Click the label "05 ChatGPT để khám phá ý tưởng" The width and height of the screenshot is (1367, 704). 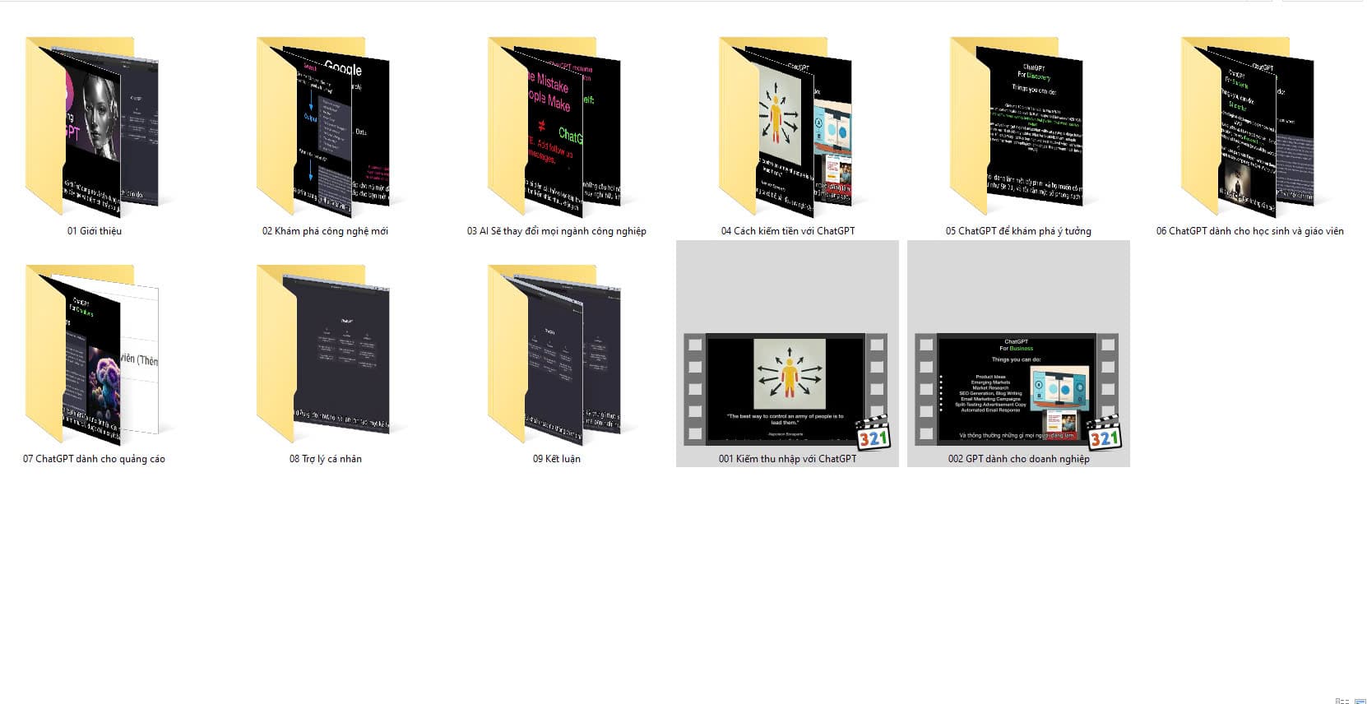pyautogui.click(x=1018, y=231)
